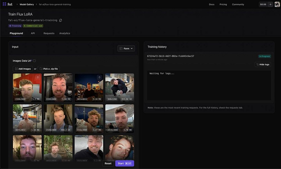
Task: Open Pricing in the top navigation
Action: pos(223,4)
